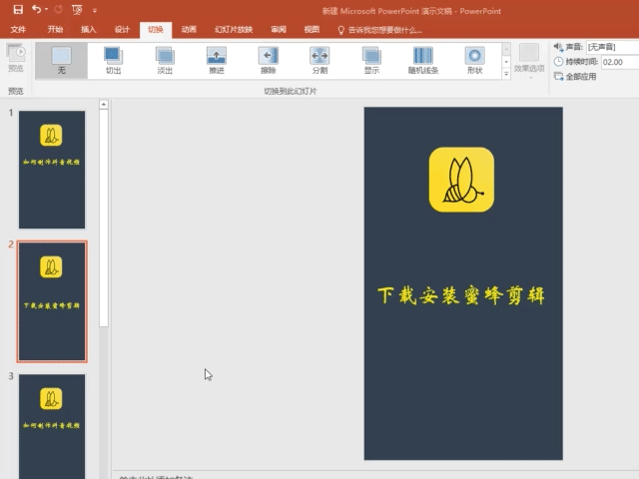The height and width of the screenshot is (479, 639).
Task: Apply the 分割 split transition
Action: tap(319, 61)
